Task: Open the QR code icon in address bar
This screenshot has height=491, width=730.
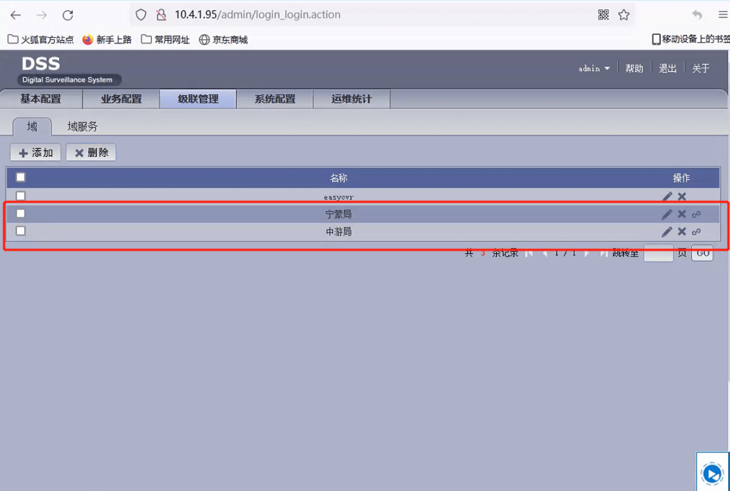Action: (603, 15)
